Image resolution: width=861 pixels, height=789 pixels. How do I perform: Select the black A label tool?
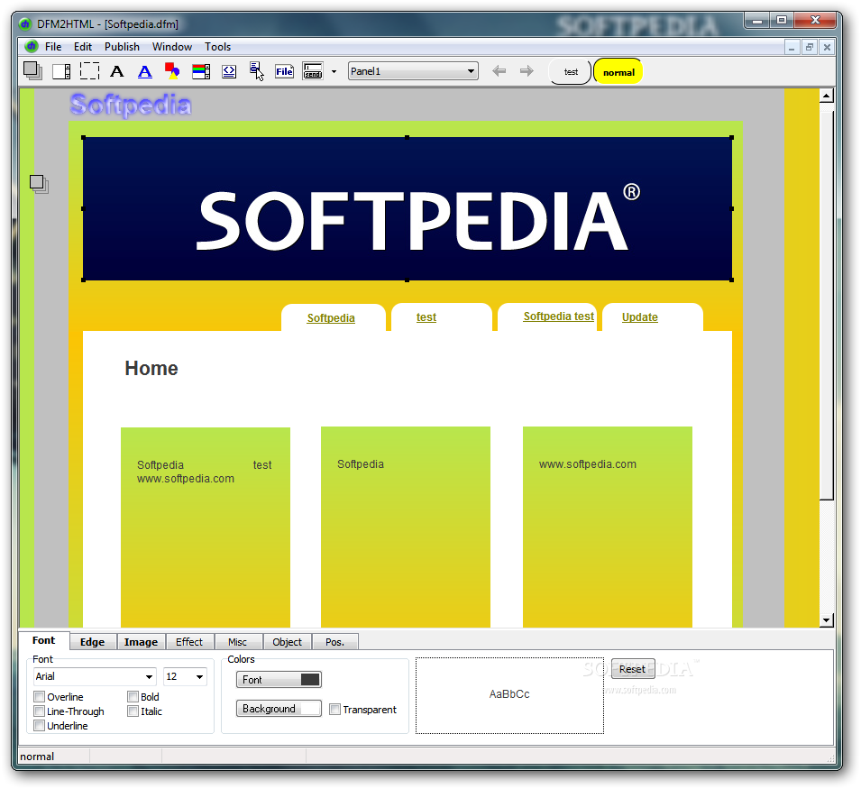[117, 71]
